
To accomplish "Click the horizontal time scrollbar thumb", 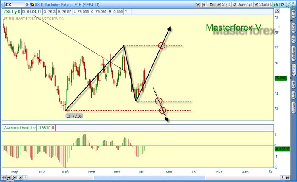I will [x=149, y=178].
